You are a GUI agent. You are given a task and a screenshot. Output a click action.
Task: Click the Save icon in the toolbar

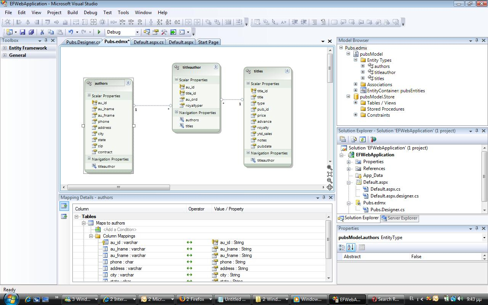22,32
